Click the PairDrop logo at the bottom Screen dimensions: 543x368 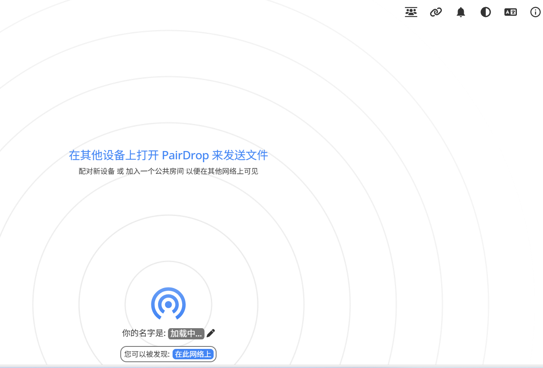[x=168, y=304]
